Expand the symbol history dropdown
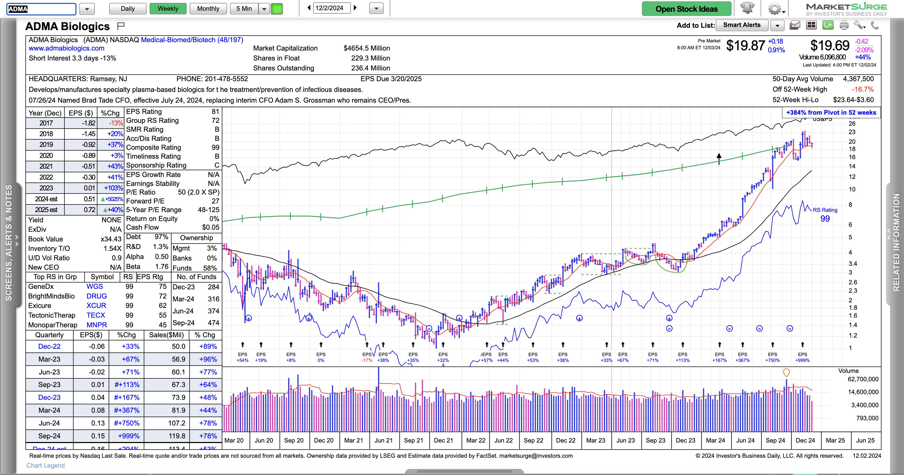The image size is (904, 475). pos(87,9)
